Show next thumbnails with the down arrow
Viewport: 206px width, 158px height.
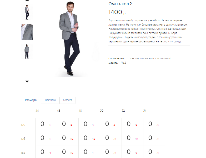tap(27, 81)
